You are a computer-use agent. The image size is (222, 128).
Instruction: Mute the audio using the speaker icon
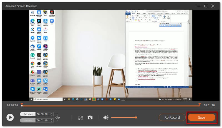(106, 118)
